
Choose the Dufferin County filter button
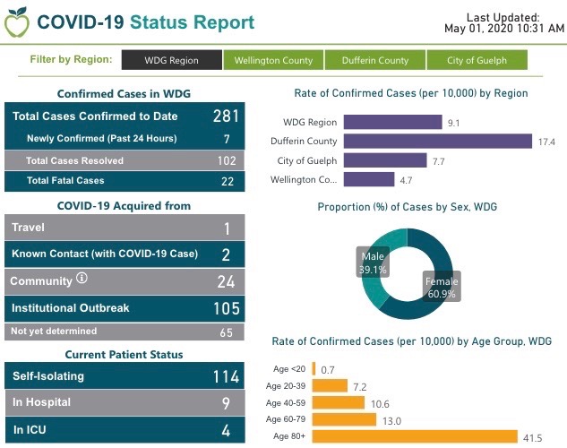point(375,60)
